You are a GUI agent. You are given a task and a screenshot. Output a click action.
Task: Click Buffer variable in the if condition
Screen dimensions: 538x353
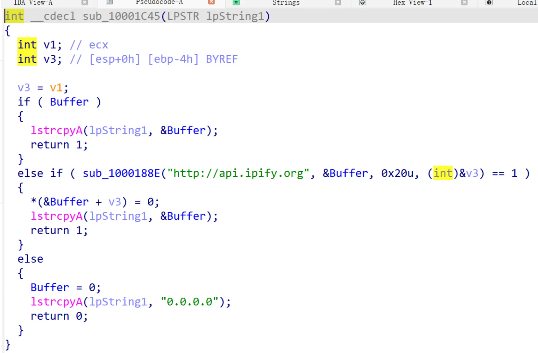click(x=69, y=102)
